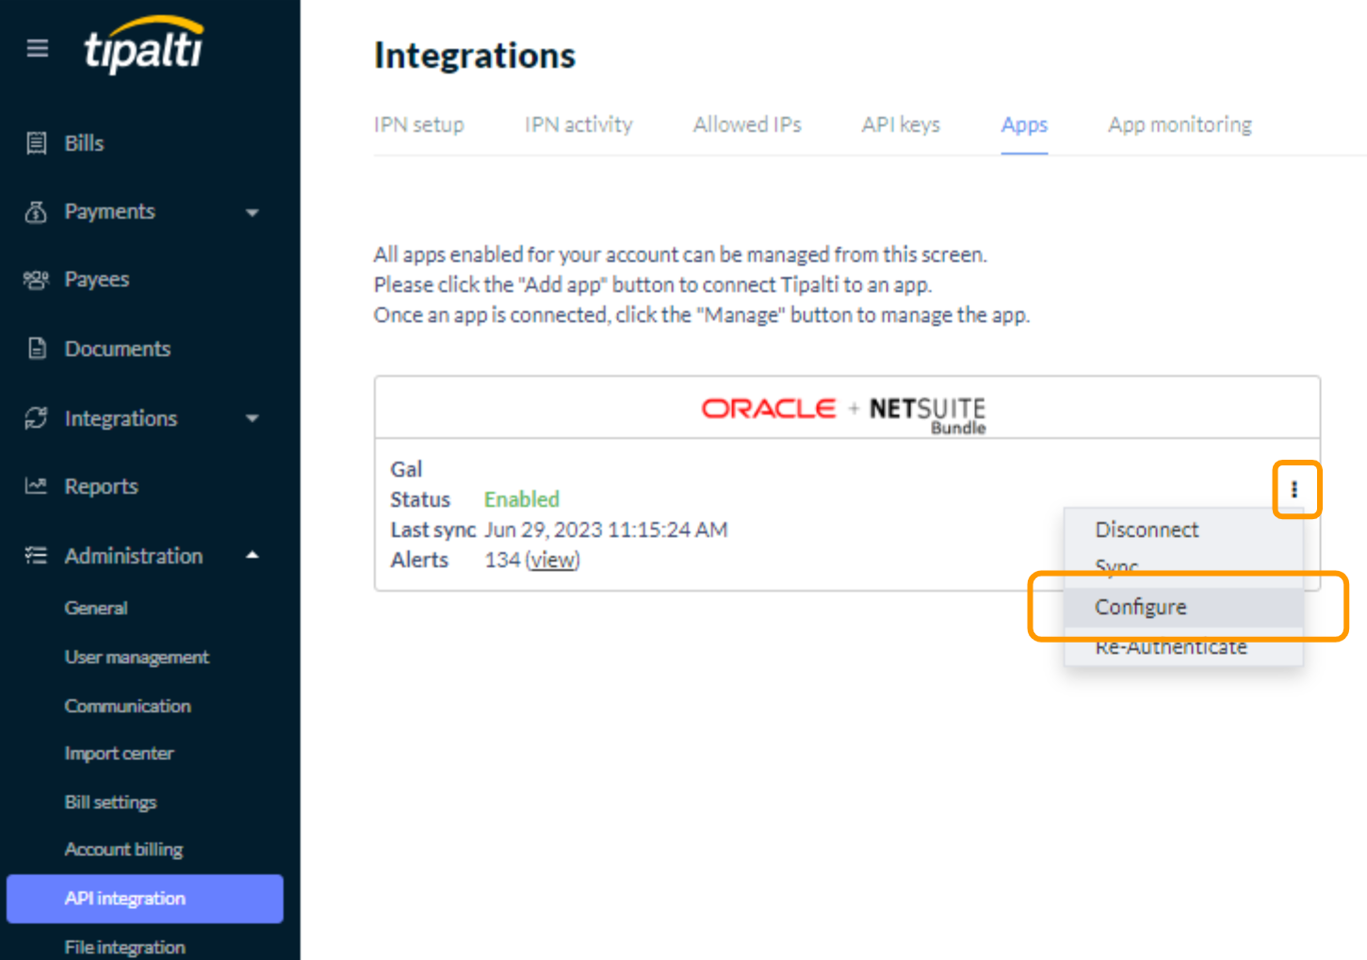Open the API keys tab
Image resolution: width=1367 pixels, height=960 pixels.
(x=901, y=124)
